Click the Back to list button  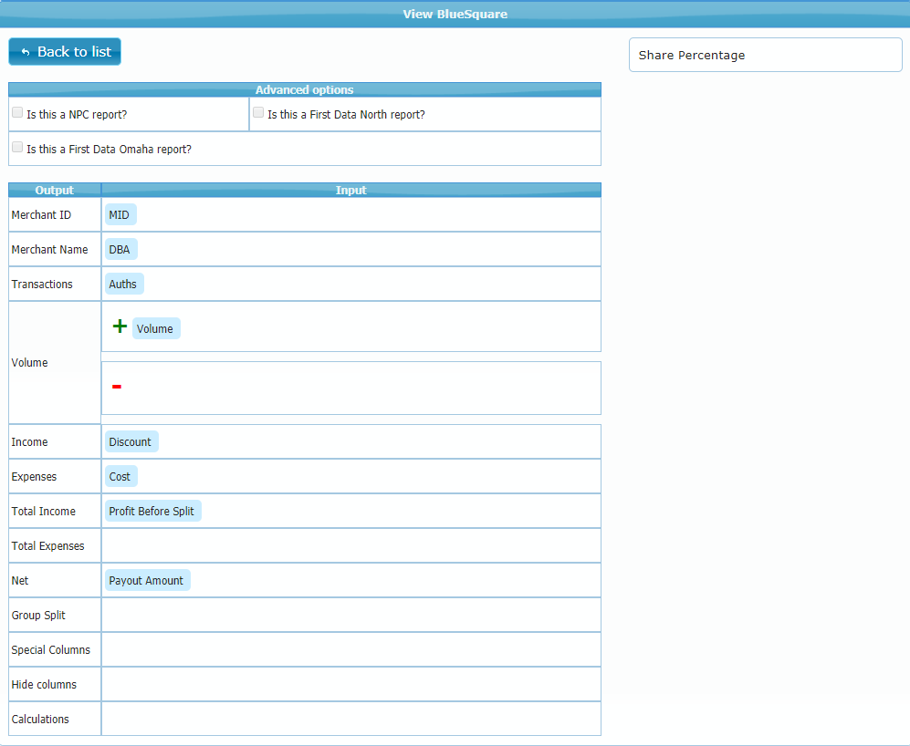click(65, 52)
